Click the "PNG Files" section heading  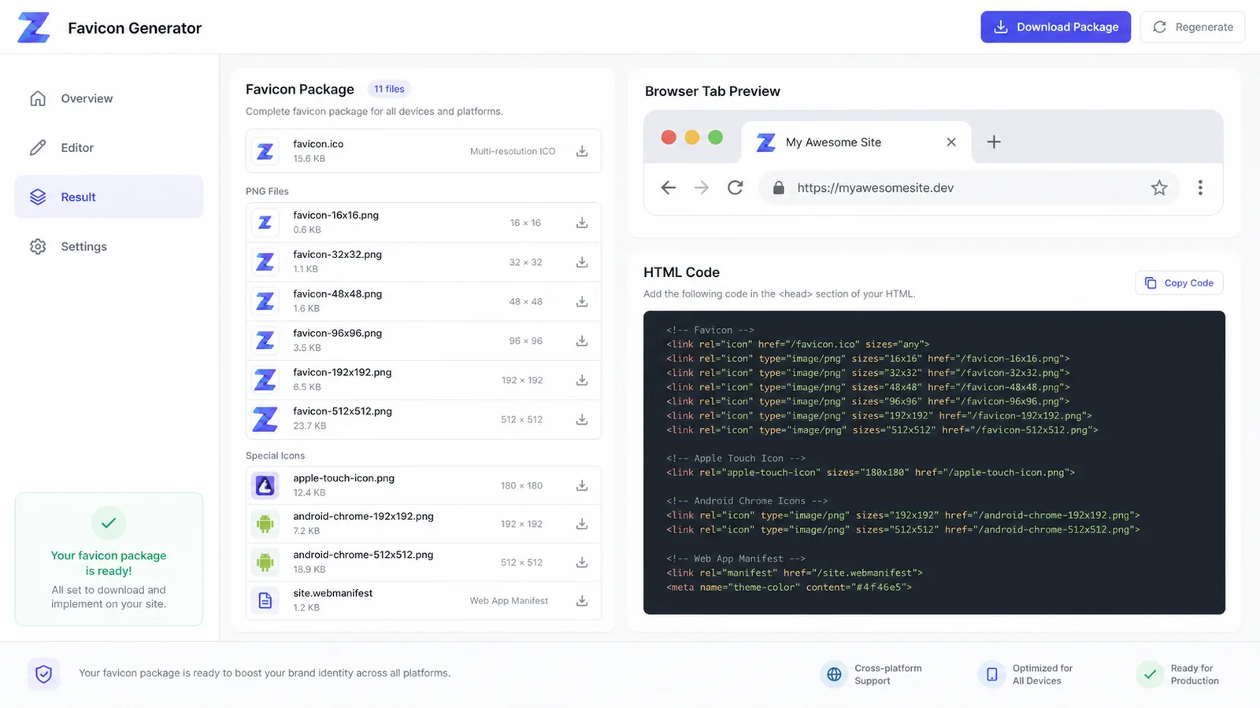267,191
